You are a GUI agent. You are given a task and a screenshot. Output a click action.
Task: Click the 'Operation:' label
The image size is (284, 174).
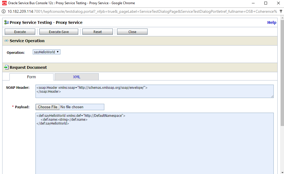[16, 52]
